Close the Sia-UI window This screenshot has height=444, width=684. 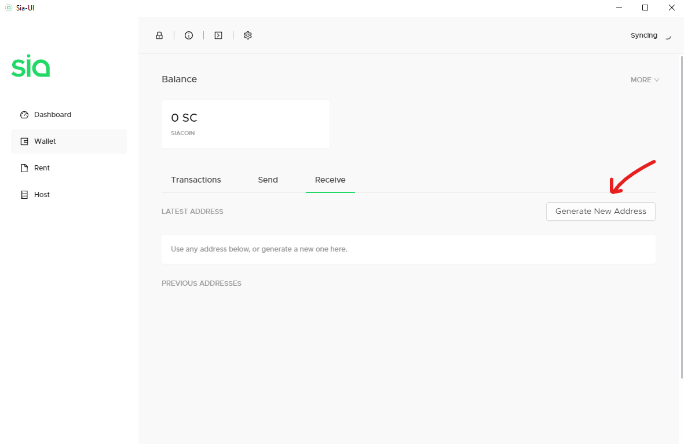point(671,8)
